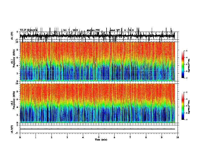Click the ch.1 spectrogram color bar

(x=183, y=64)
